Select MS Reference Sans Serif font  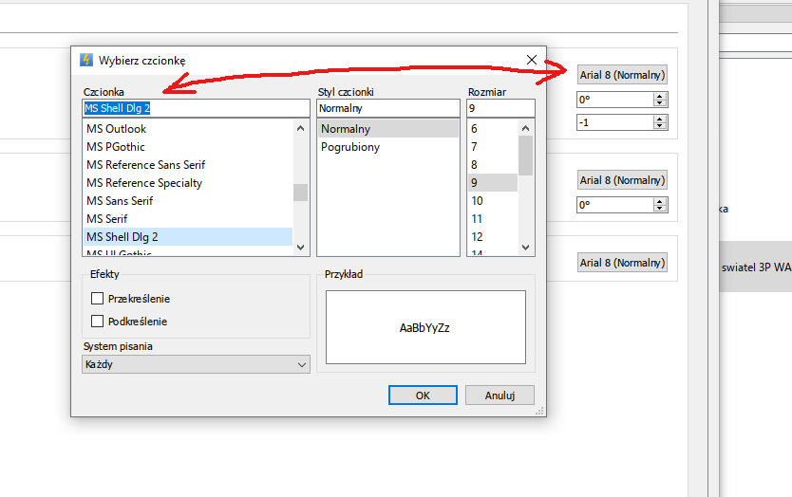click(145, 165)
